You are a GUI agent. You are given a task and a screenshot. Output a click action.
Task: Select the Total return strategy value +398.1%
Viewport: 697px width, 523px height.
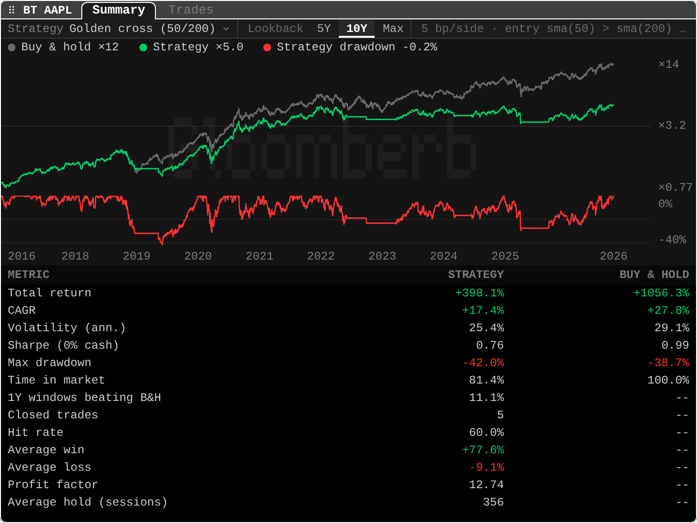pos(479,293)
